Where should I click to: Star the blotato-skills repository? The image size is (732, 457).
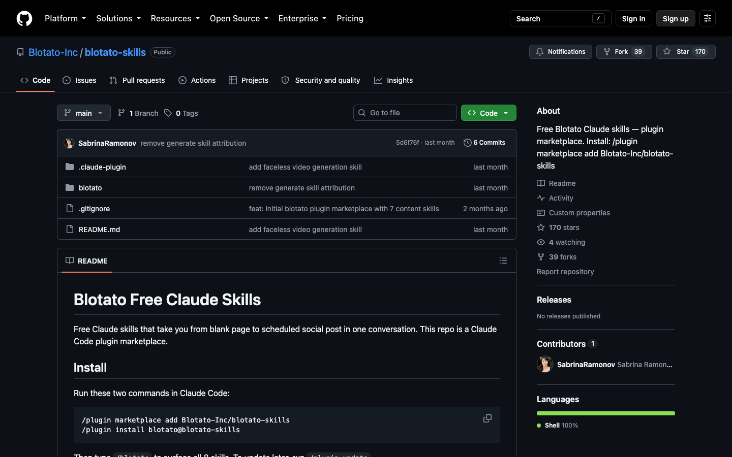point(686,52)
